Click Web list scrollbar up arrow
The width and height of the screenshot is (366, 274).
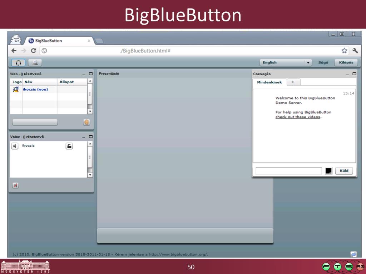90,81
